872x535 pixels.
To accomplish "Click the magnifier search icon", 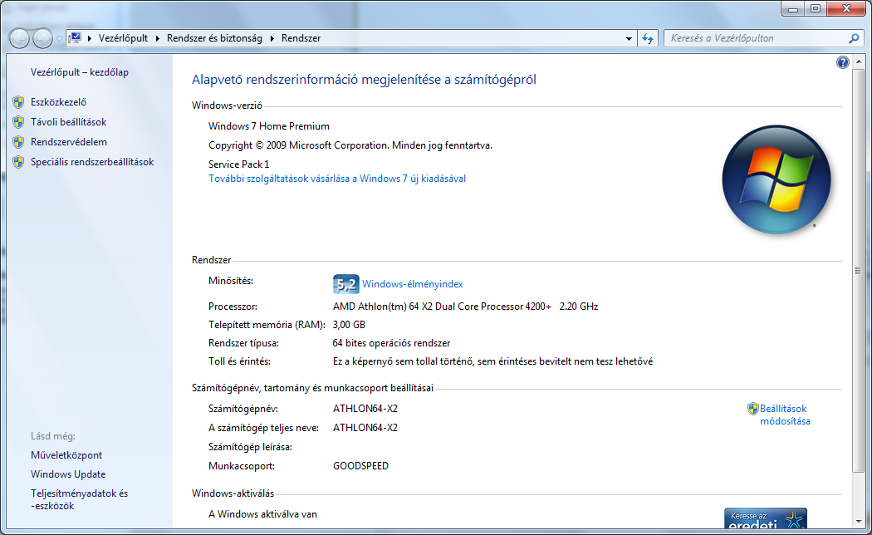I will point(855,38).
